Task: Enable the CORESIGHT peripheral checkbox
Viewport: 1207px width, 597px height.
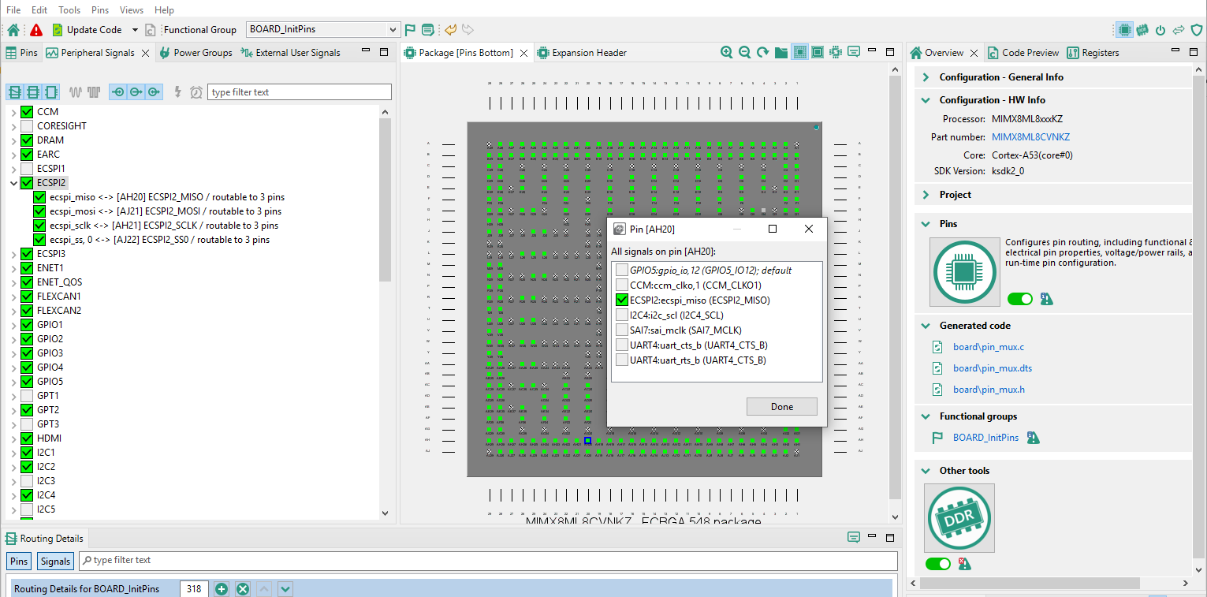Action: click(26, 125)
